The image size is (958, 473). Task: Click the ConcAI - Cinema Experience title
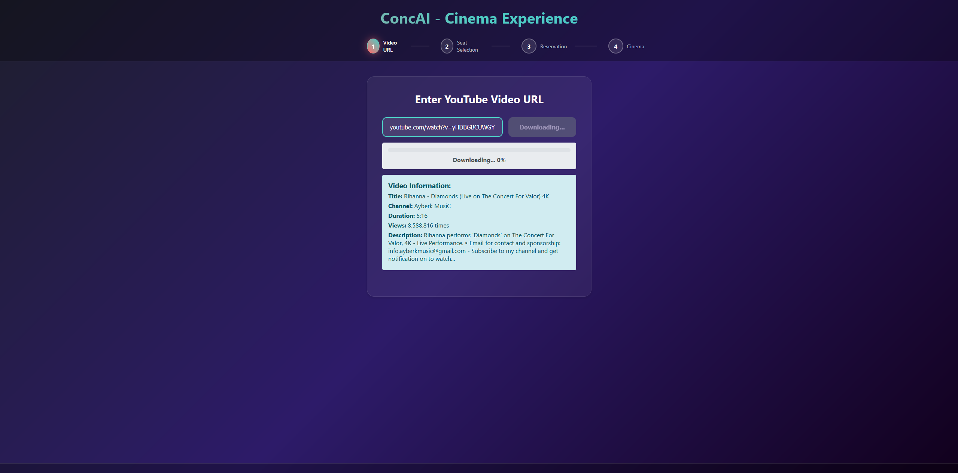[479, 18]
